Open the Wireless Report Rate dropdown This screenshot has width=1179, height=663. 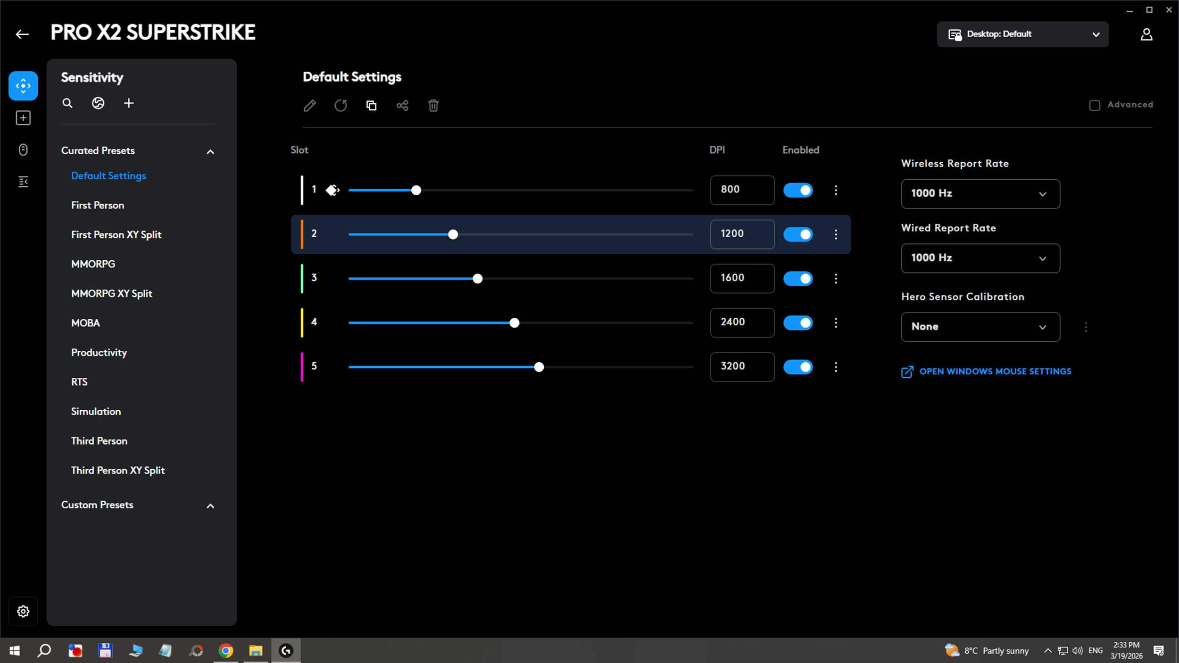[x=980, y=194]
